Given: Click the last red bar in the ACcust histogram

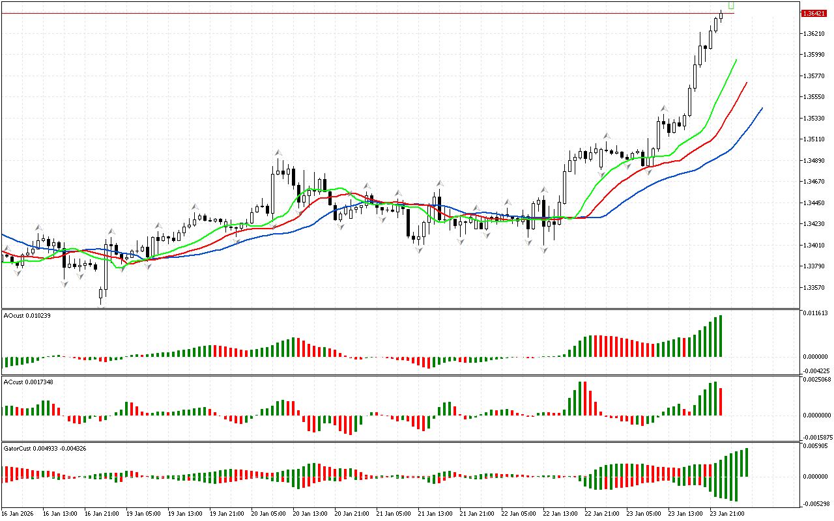Looking at the screenshot, I should click(721, 402).
